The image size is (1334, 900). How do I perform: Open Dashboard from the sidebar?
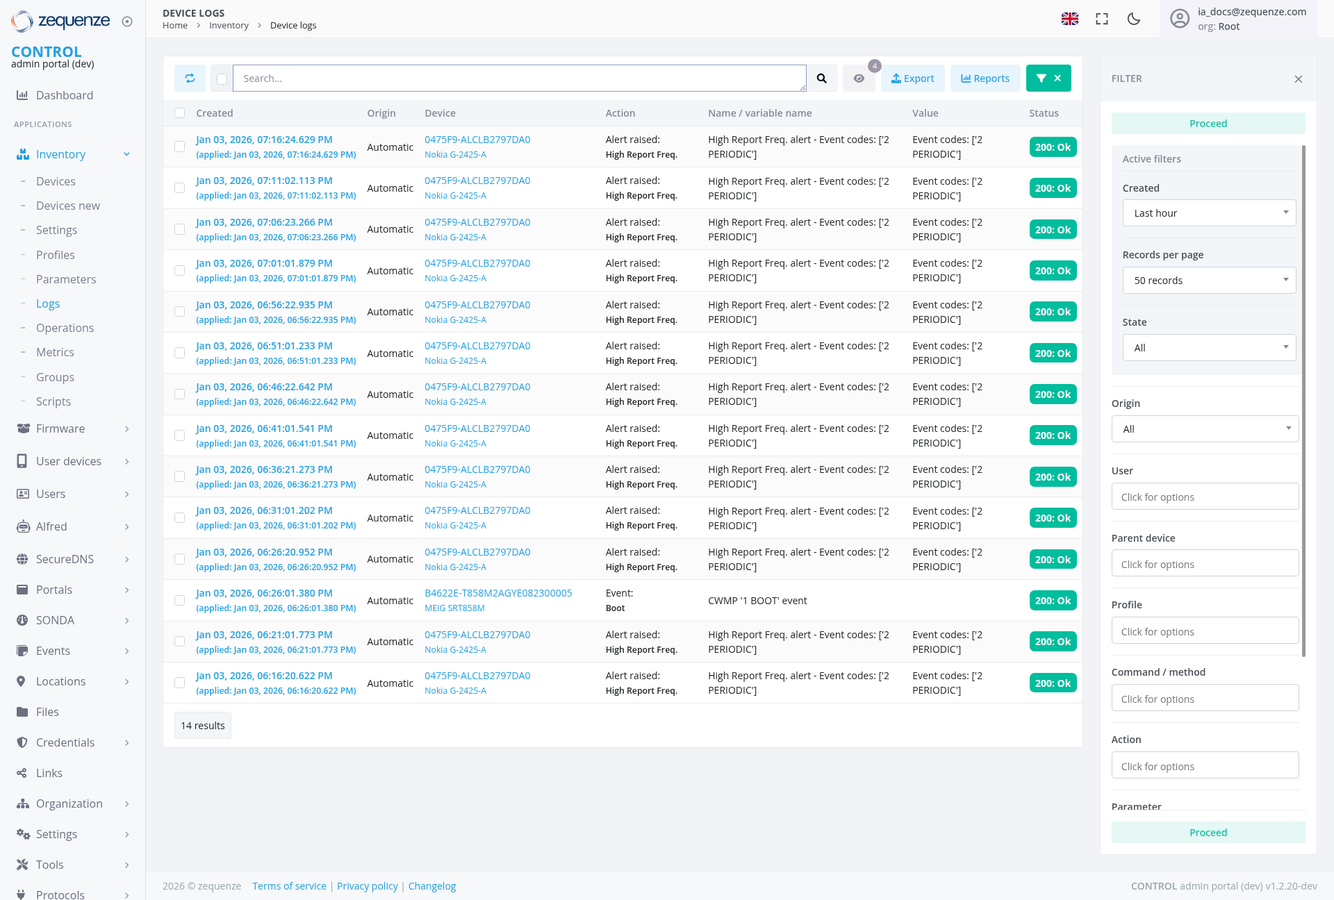(x=65, y=95)
